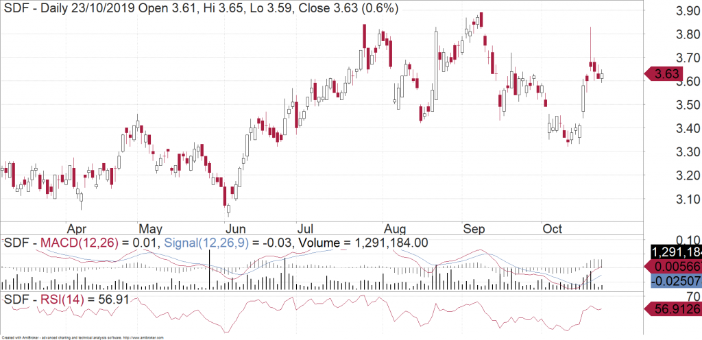
Task: Select the blue Signal value marker -0.02507
Action: tap(674, 282)
